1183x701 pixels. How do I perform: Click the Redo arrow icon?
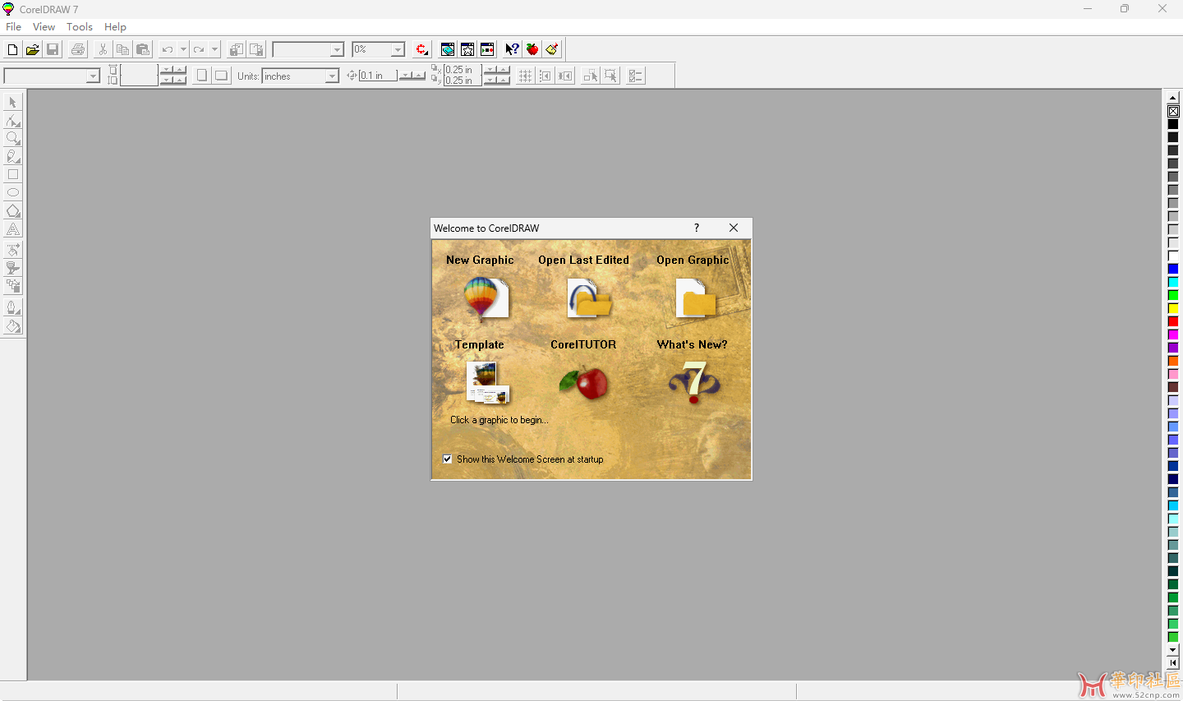[x=199, y=49]
